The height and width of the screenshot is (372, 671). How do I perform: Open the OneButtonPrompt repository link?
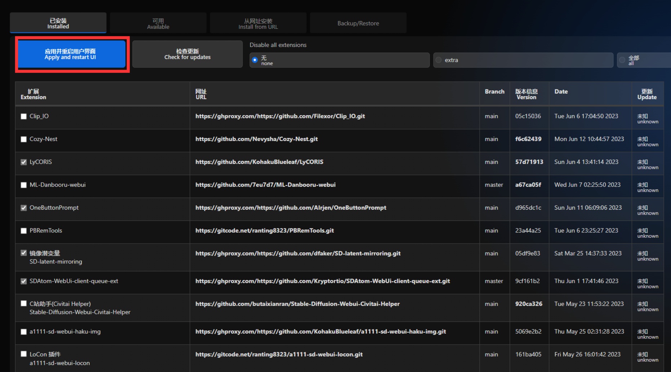pyautogui.click(x=291, y=207)
